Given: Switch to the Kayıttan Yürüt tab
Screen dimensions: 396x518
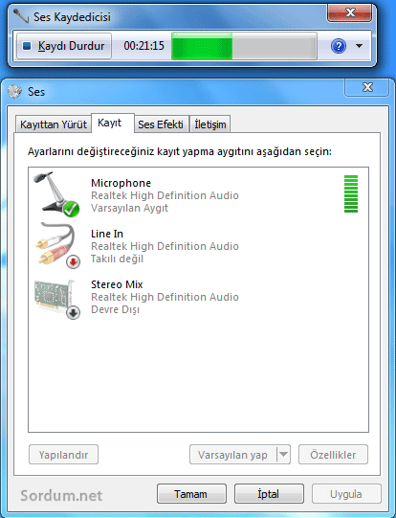Looking at the screenshot, I should 54,124.
